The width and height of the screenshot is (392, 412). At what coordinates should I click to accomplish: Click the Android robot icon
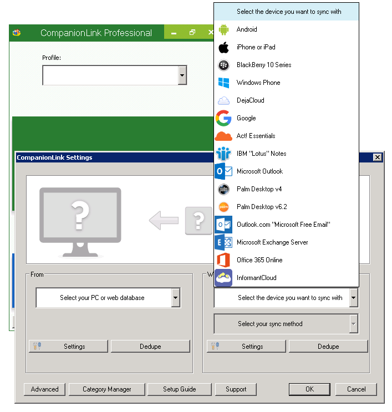click(x=223, y=29)
